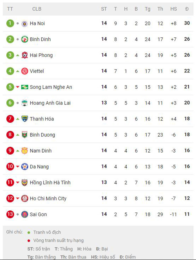This screenshot has height=260, width=196.
Task: Click the Da Nang club logo
Action: 25,167
